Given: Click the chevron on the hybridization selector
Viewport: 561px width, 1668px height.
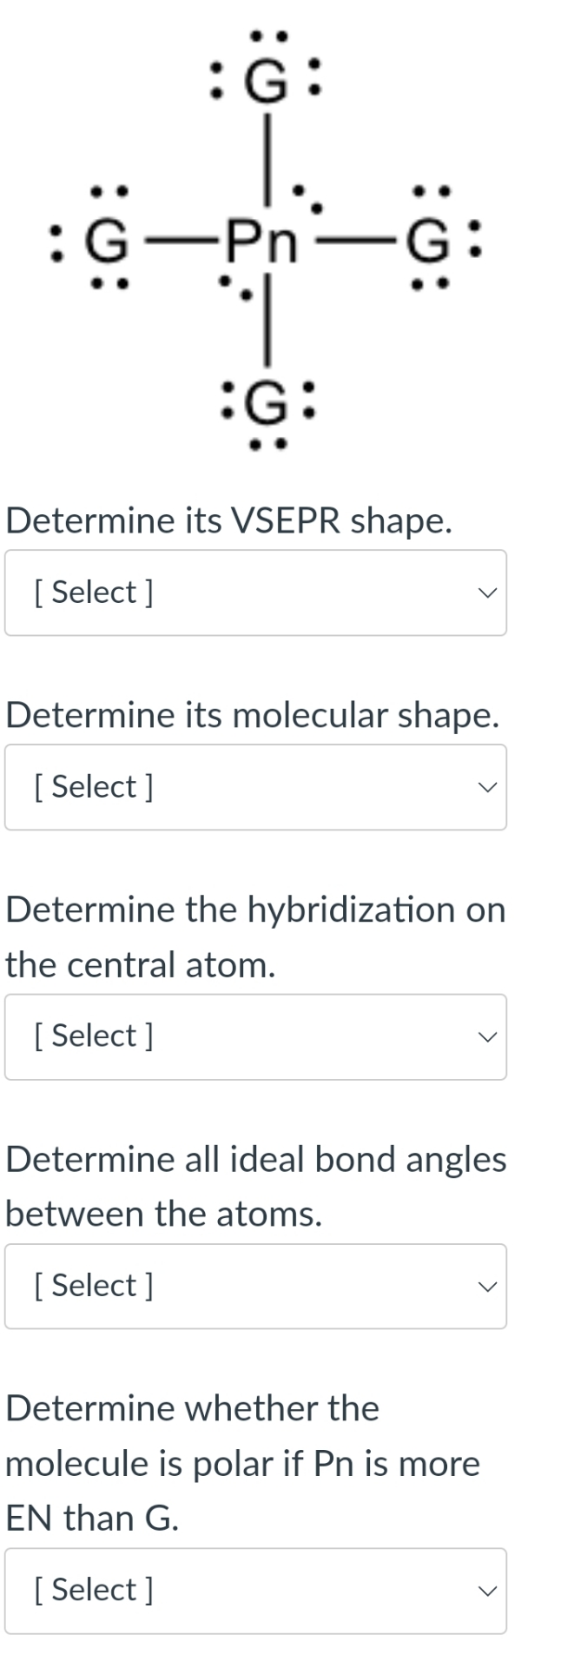Looking at the screenshot, I should [489, 1036].
